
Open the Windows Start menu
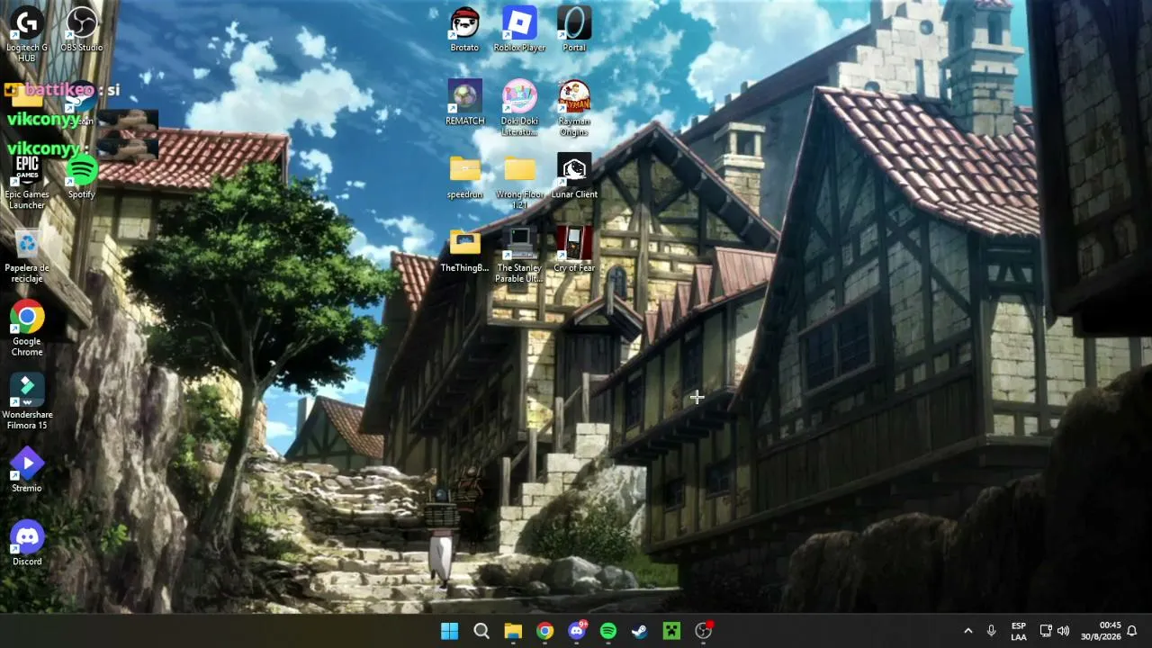(x=450, y=631)
